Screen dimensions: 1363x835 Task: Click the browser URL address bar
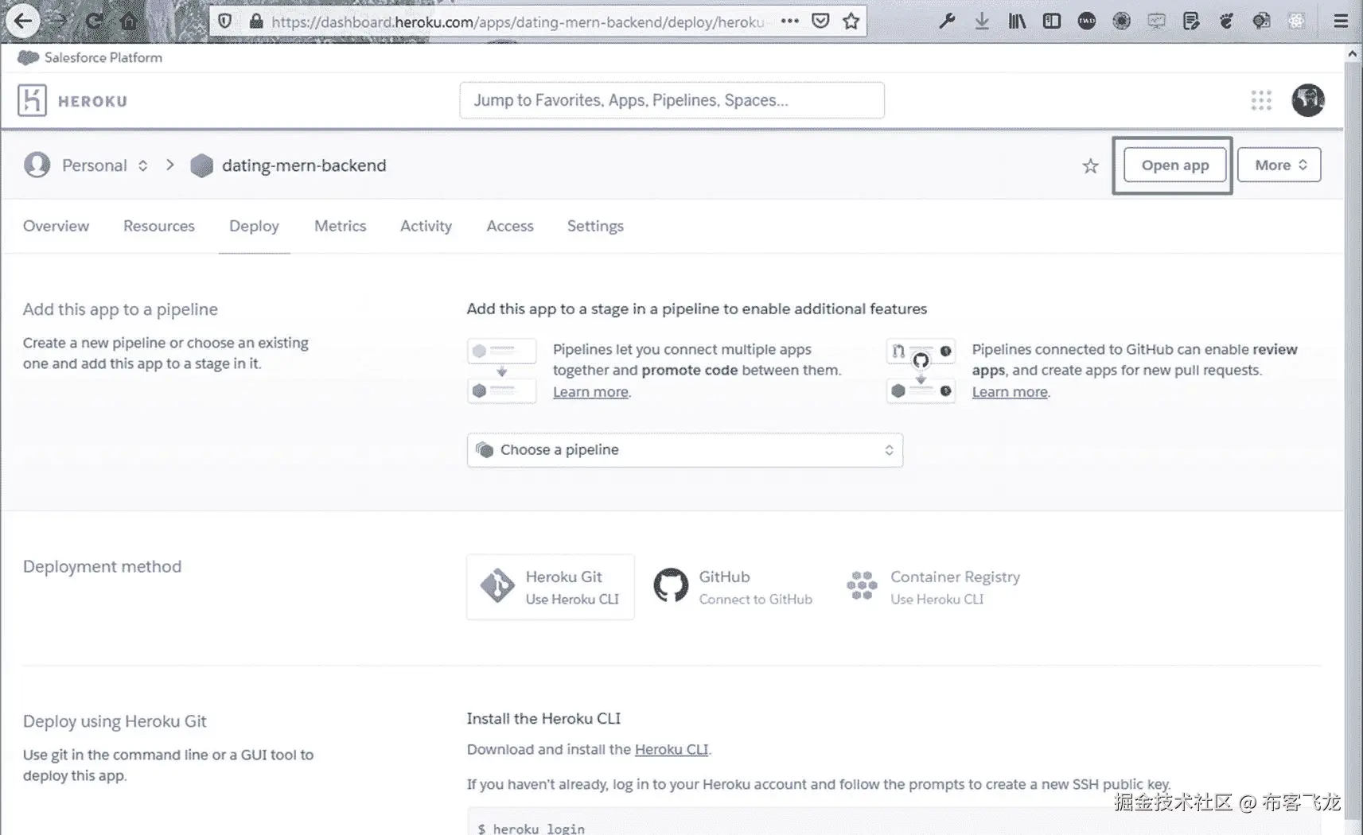pos(517,21)
